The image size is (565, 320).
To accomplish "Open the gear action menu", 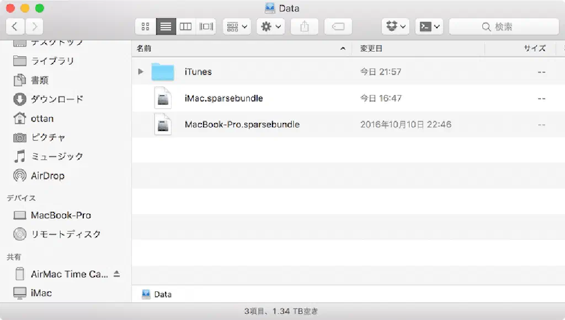I will click(270, 26).
